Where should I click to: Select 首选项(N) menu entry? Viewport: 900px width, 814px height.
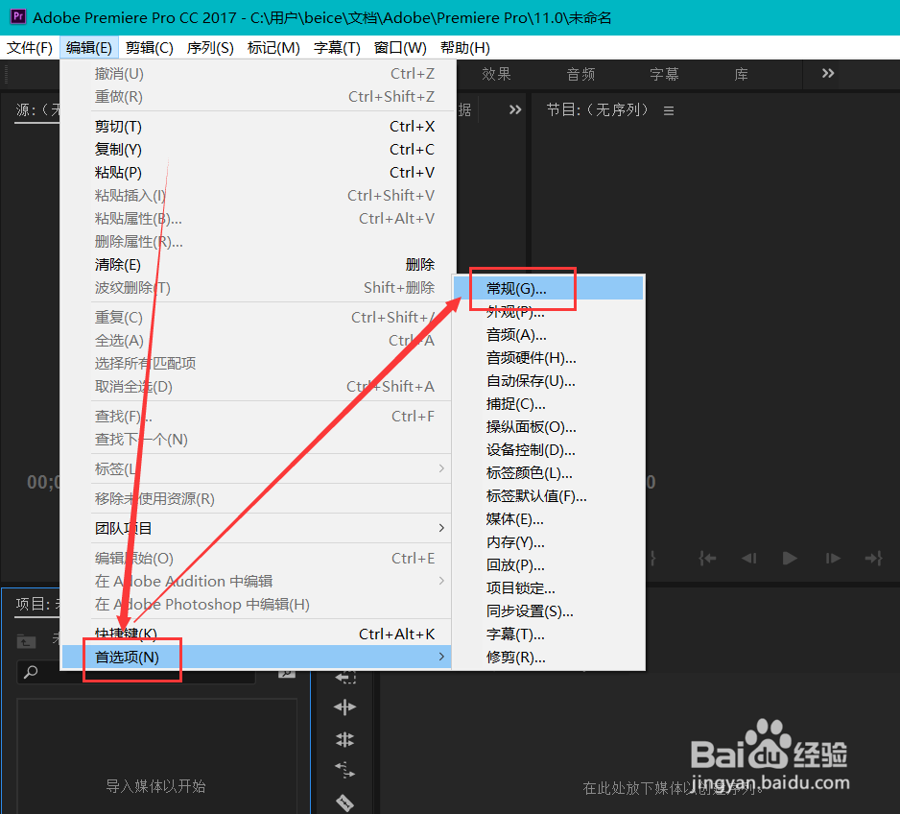[x=257, y=657]
